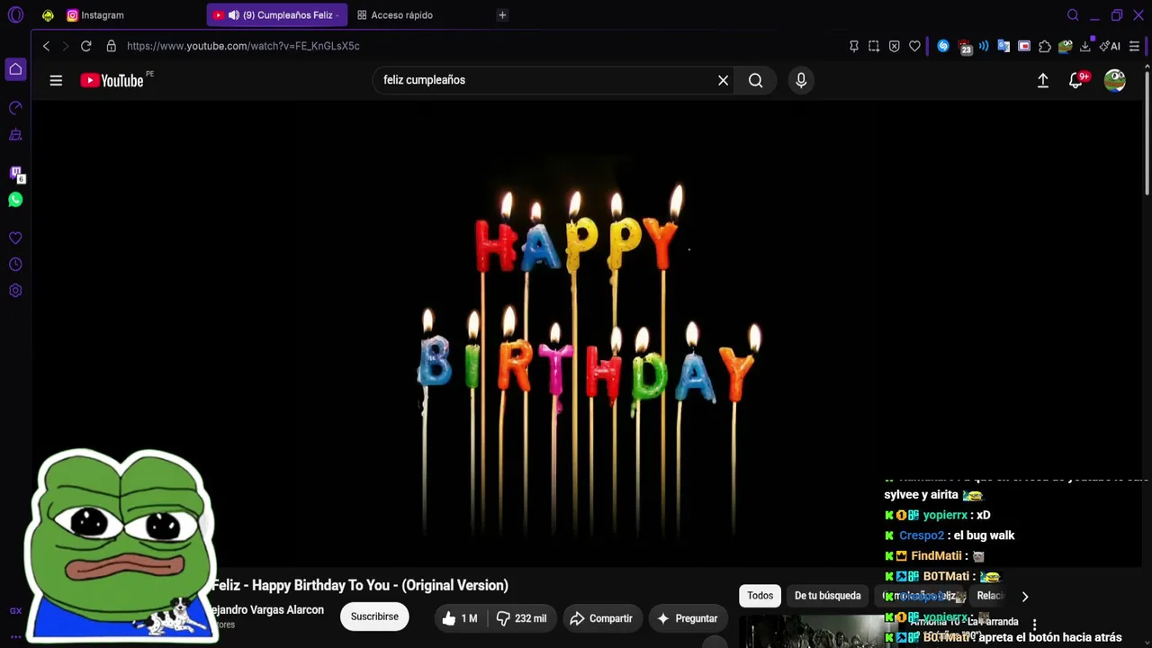Open a new tab with plus button
This screenshot has height=648, width=1152.
click(x=502, y=15)
